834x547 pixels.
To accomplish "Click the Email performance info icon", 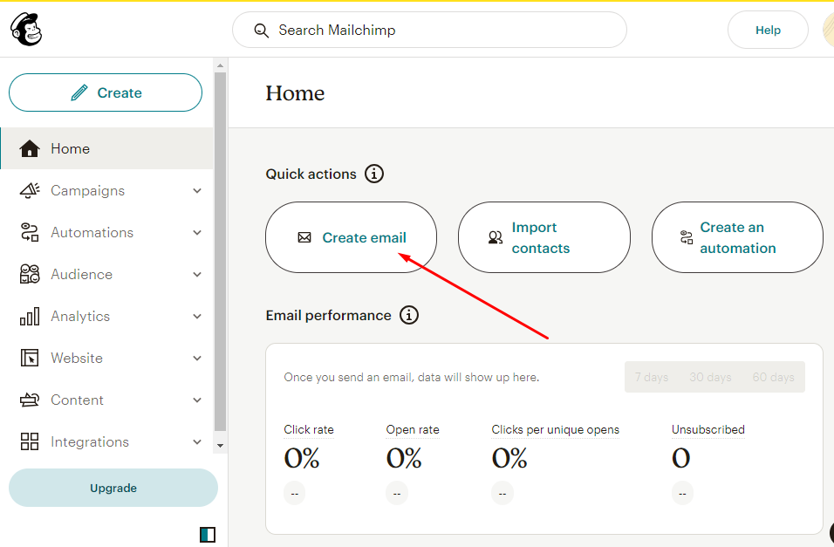I will click(408, 316).
